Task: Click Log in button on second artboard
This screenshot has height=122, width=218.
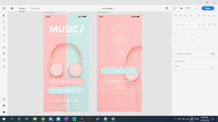Action: (x=119, y=87)
